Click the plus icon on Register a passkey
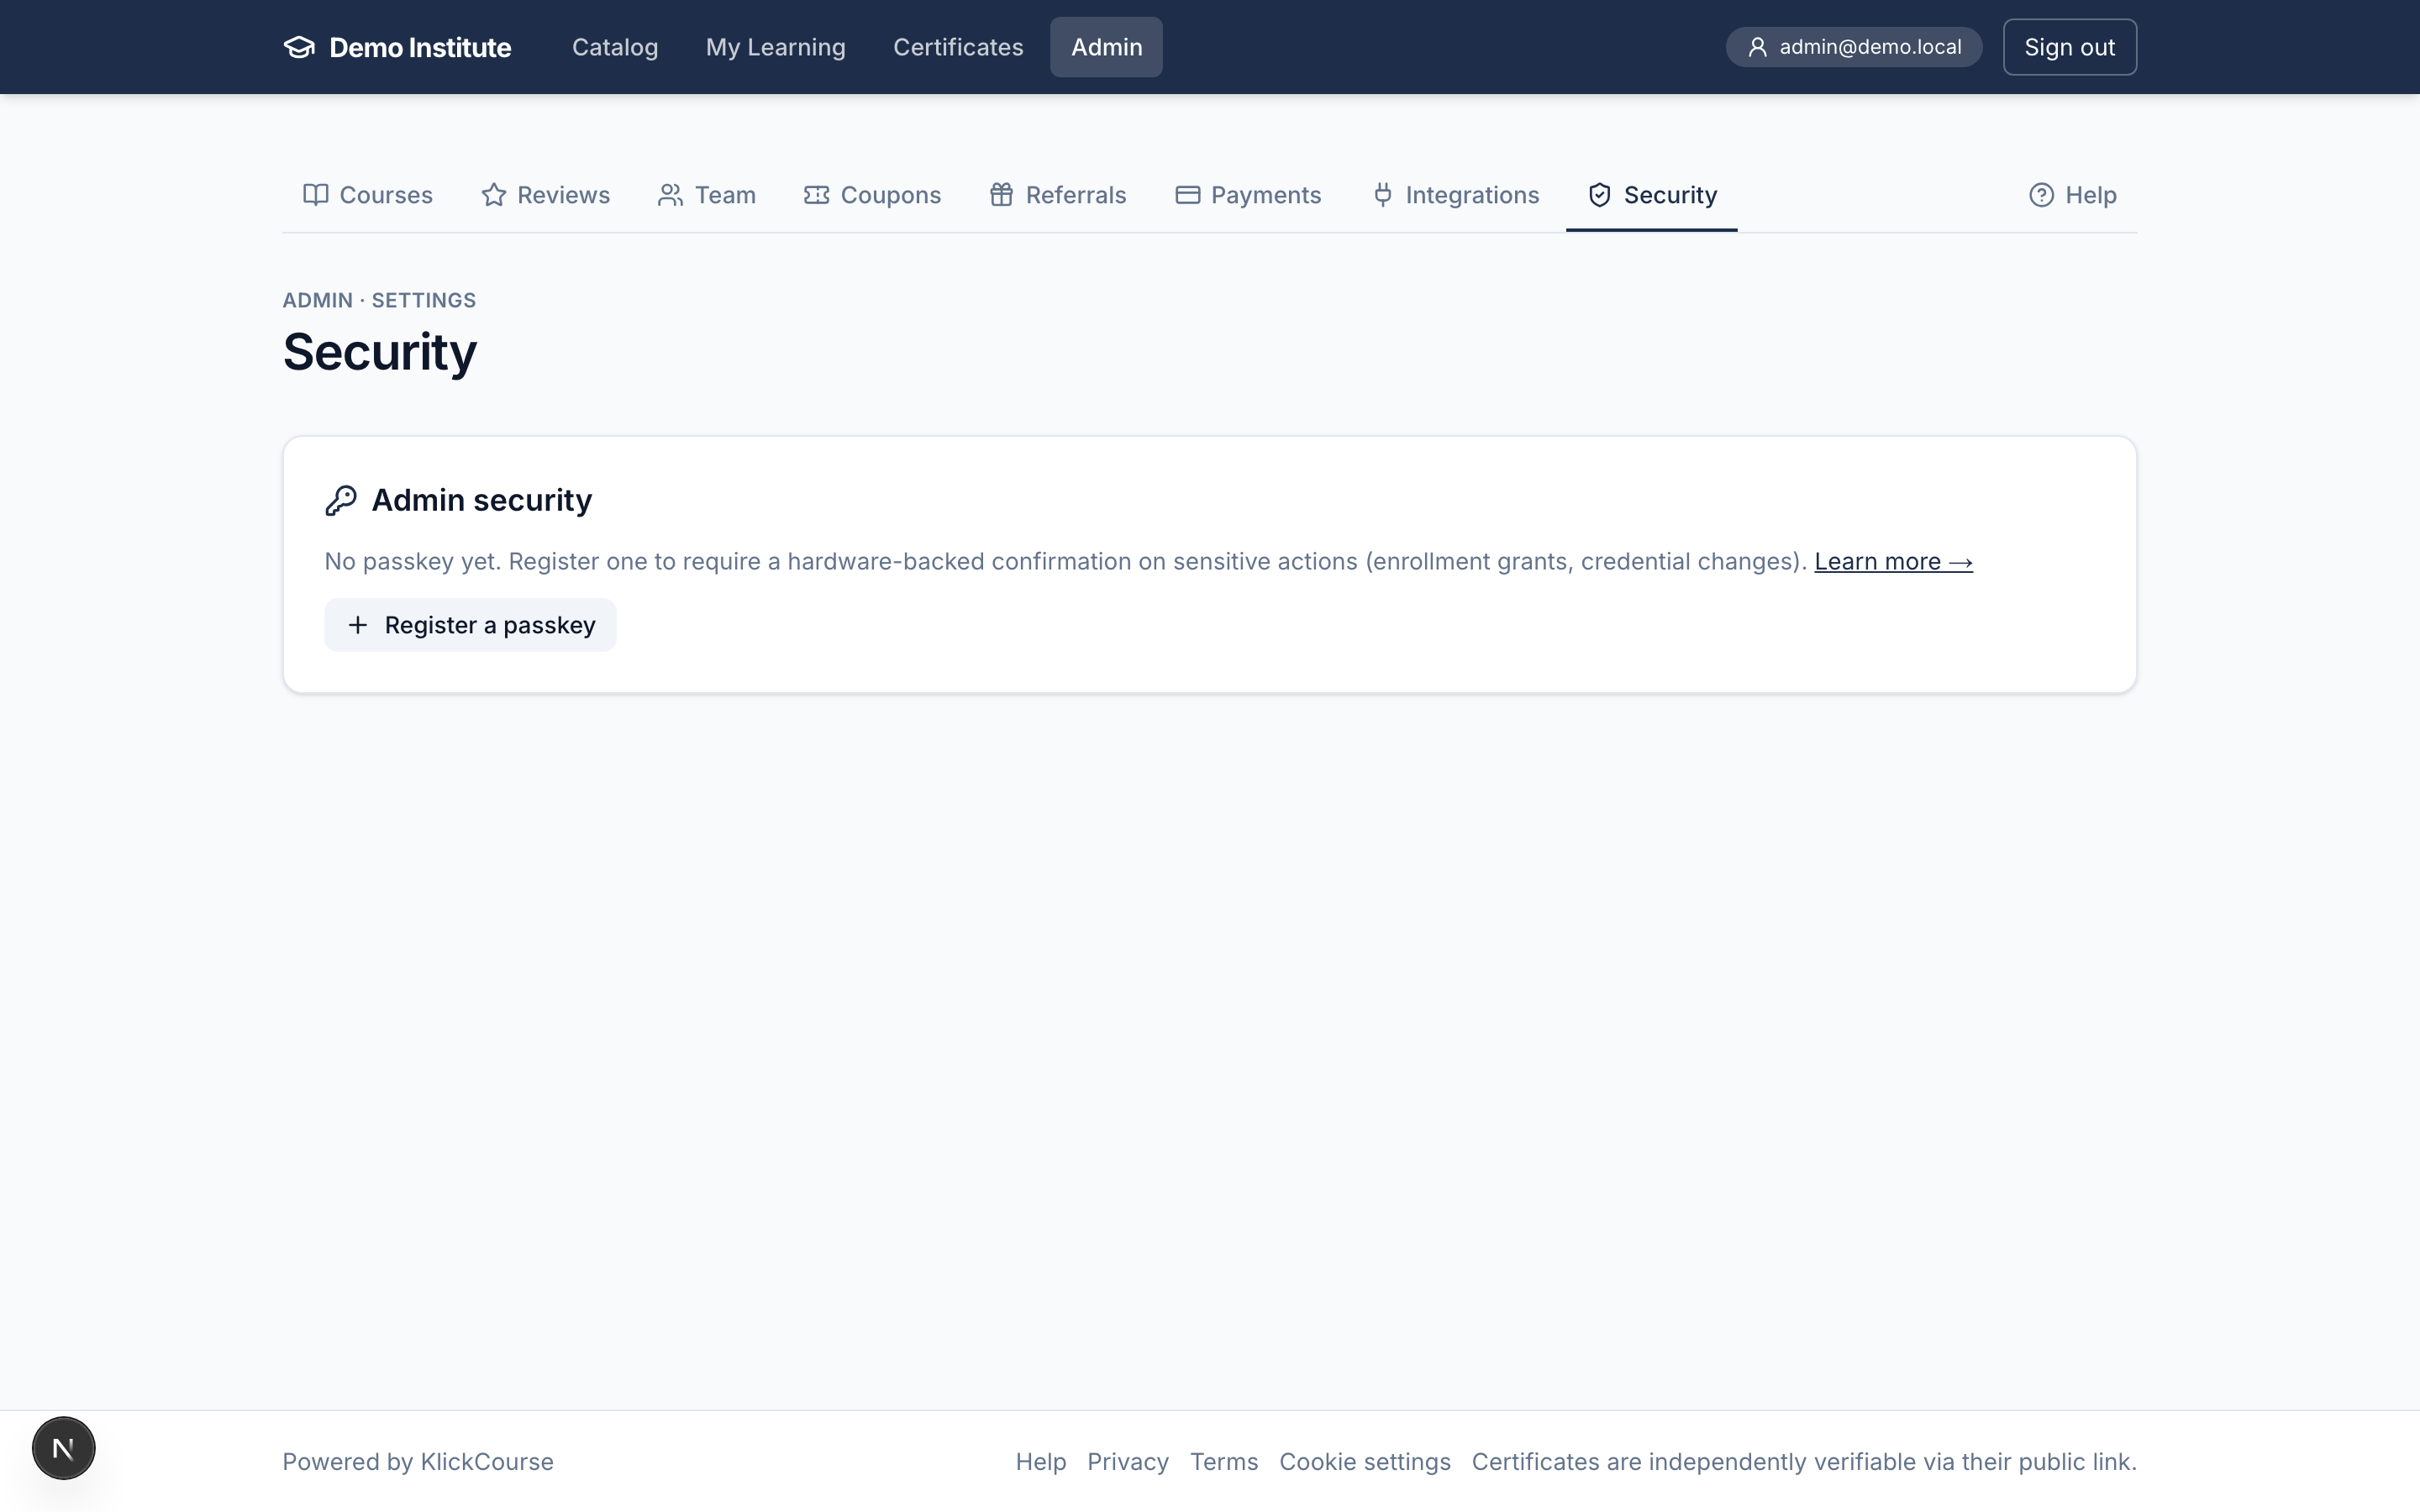Image resolution: width=2420 pixels, height=1512 pixels. click(x=357, y=625)
